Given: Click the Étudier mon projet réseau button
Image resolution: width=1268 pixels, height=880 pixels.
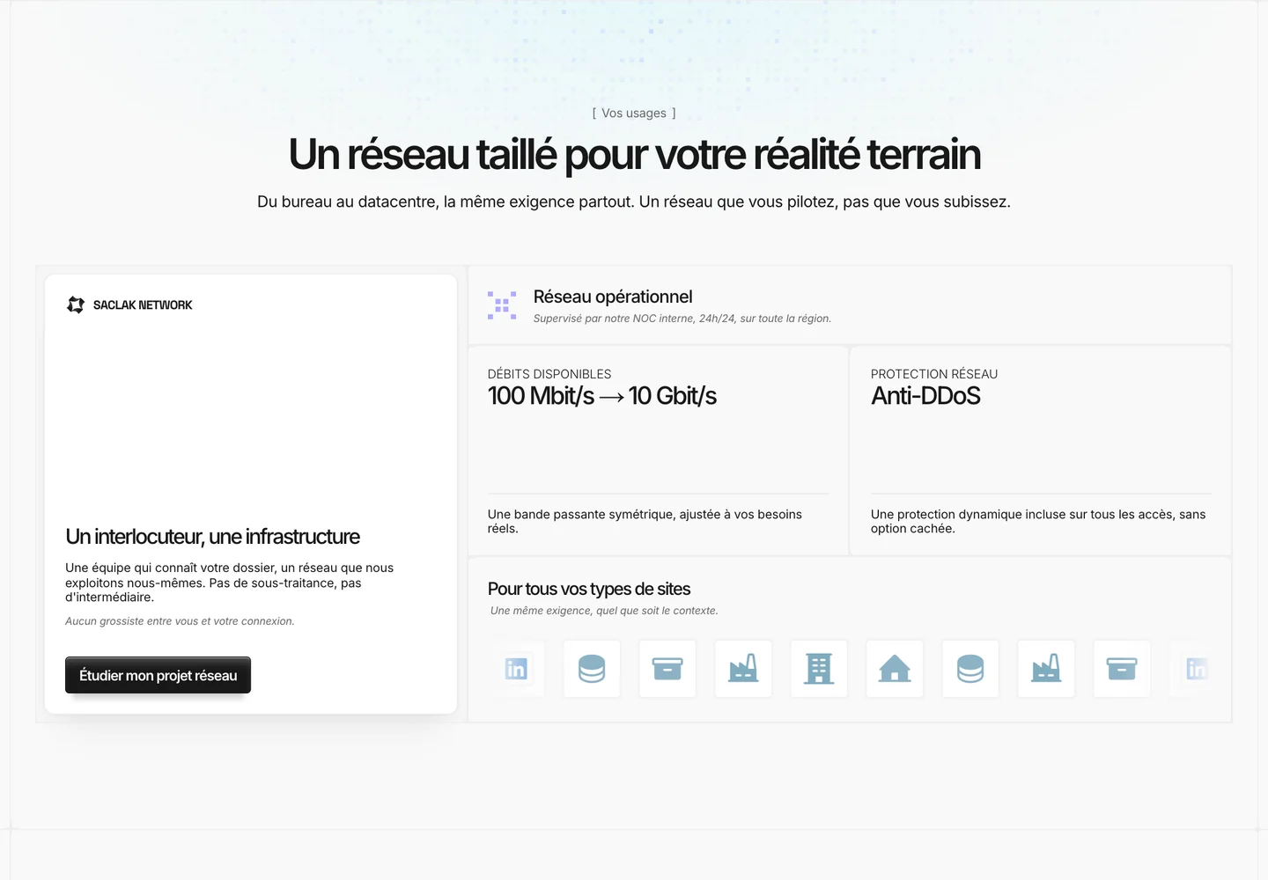Looking at the screenshot, I should coord(158,675).
